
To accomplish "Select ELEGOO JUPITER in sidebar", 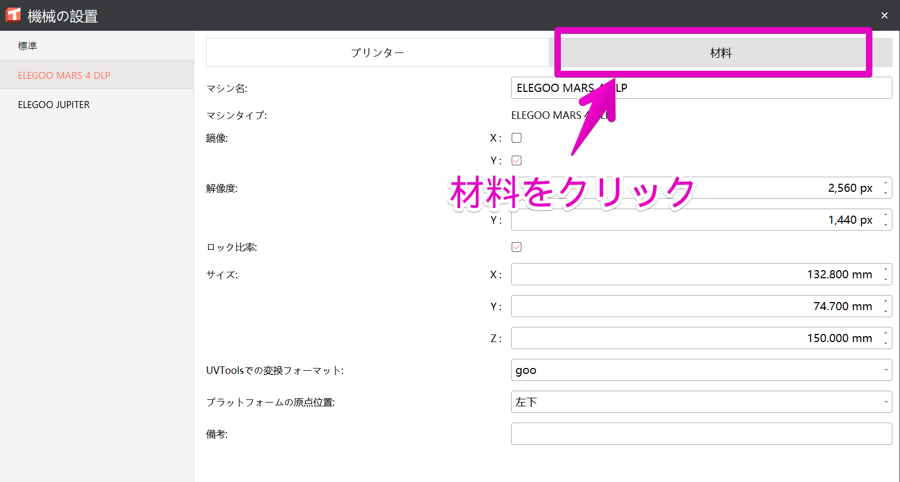I will (x=97, y=104).
